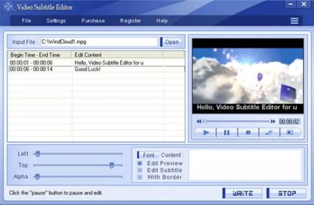Click the film reel app icon
The width and height of the screenshot is (314, 205).
point(8,6)
